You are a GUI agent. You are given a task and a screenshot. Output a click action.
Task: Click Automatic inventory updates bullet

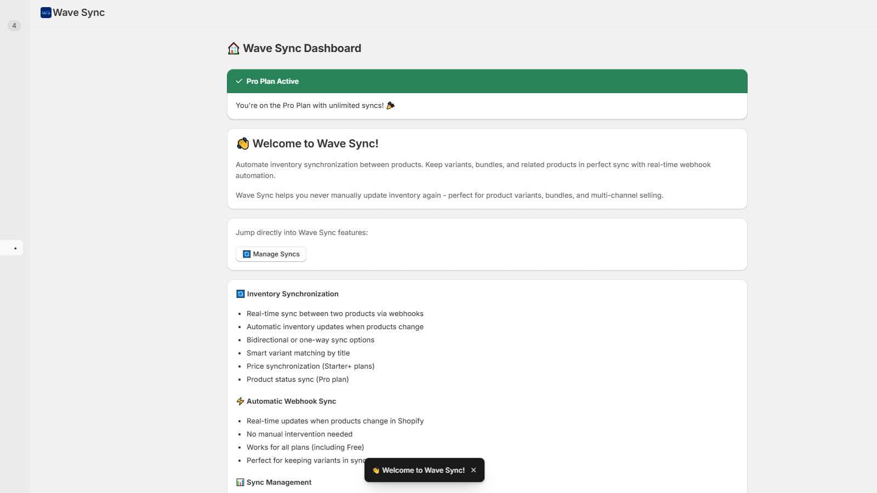click(x=335, y=327)
